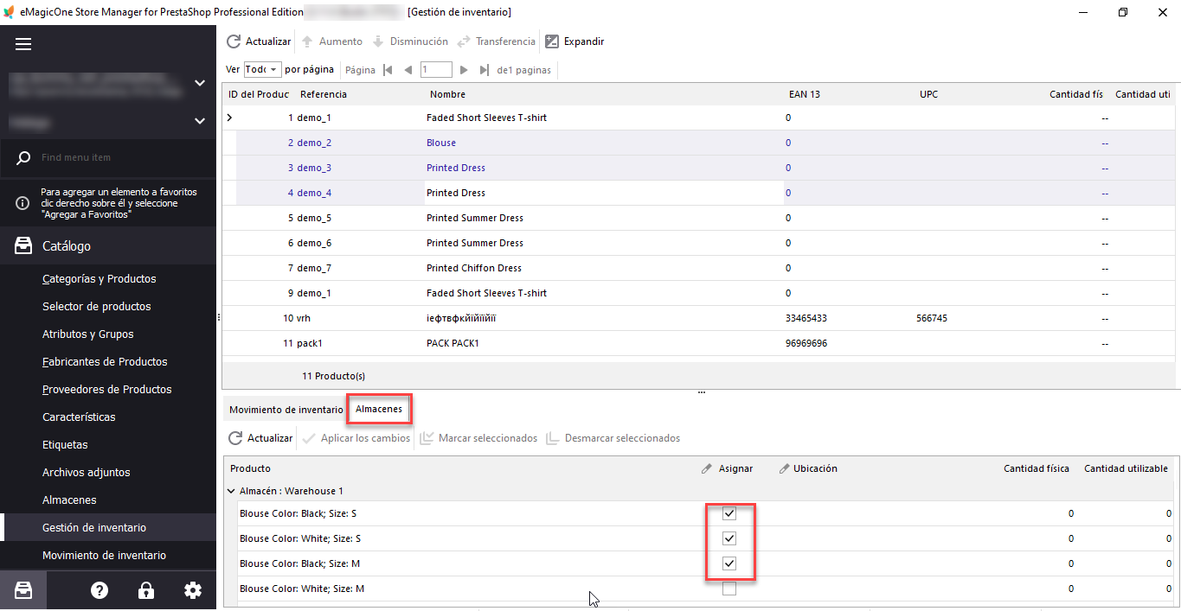Screen dimensions: 1181x611
Task: Switch to Movimiento de inventario tab
Action: click(286, 410)
